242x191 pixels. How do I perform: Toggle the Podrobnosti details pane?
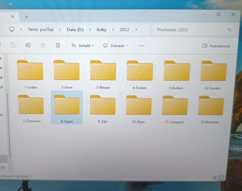click(x=216, y=46)
